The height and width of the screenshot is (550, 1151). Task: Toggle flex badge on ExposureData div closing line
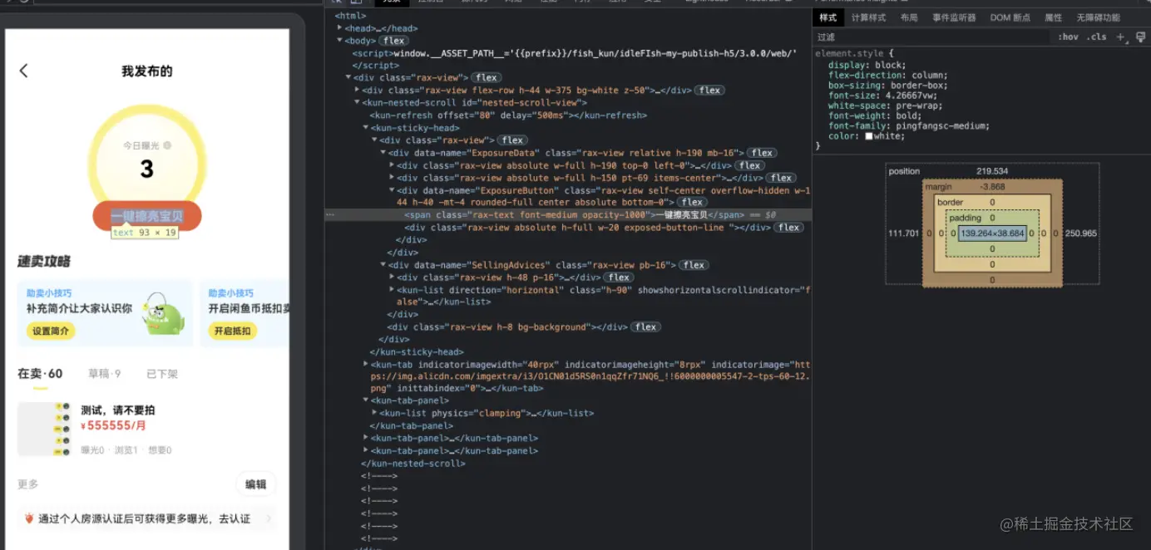762,152
